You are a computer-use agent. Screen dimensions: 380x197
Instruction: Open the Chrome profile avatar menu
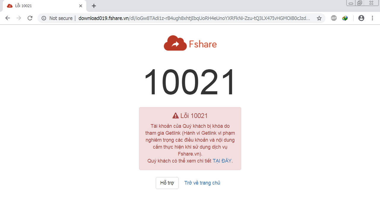(361, 18)
